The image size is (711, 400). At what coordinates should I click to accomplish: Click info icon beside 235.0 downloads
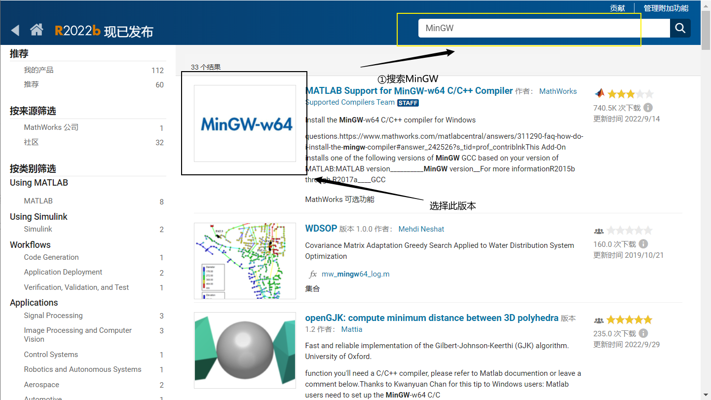[x=643, y=333]
